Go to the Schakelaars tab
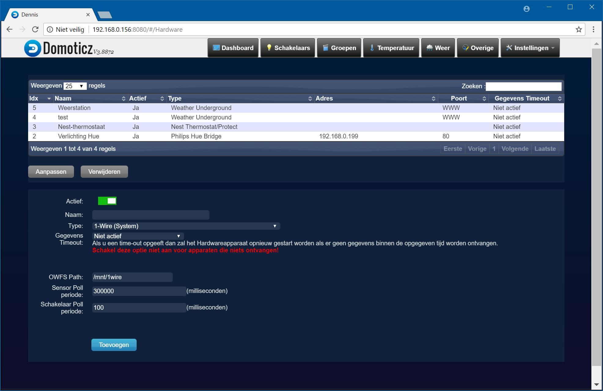The height and width of the screenshot is (391, 603). [288, 48]
